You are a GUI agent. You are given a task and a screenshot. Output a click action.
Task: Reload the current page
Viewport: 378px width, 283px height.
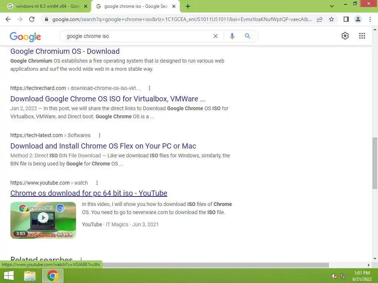(32, 19)
